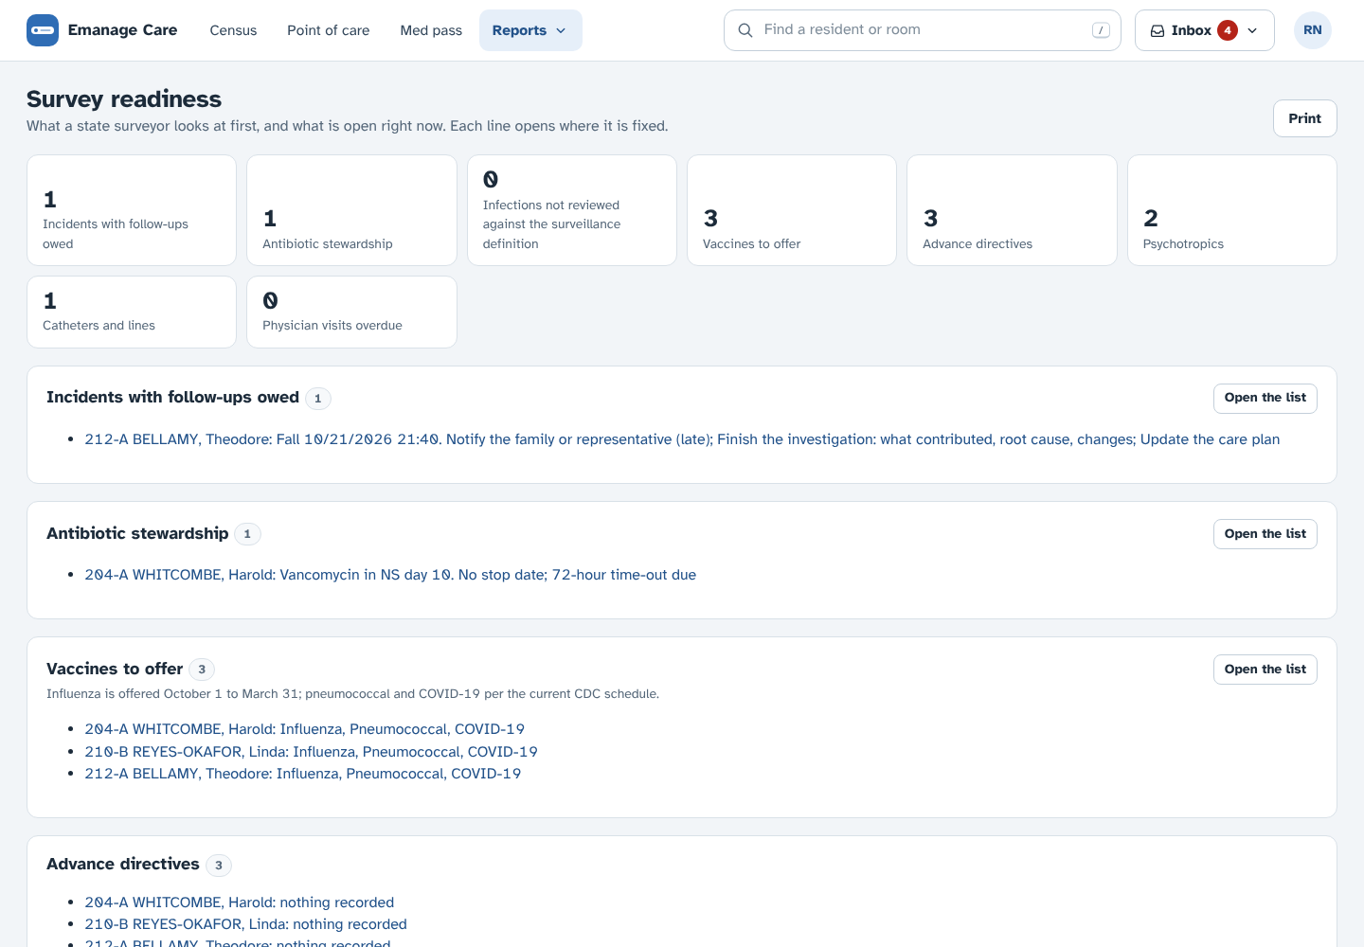Open Whitcombe's Vancomycin stewardship link
Image resolution: width=1364 pixels, height=947 pixels.
tap(390, 575)
